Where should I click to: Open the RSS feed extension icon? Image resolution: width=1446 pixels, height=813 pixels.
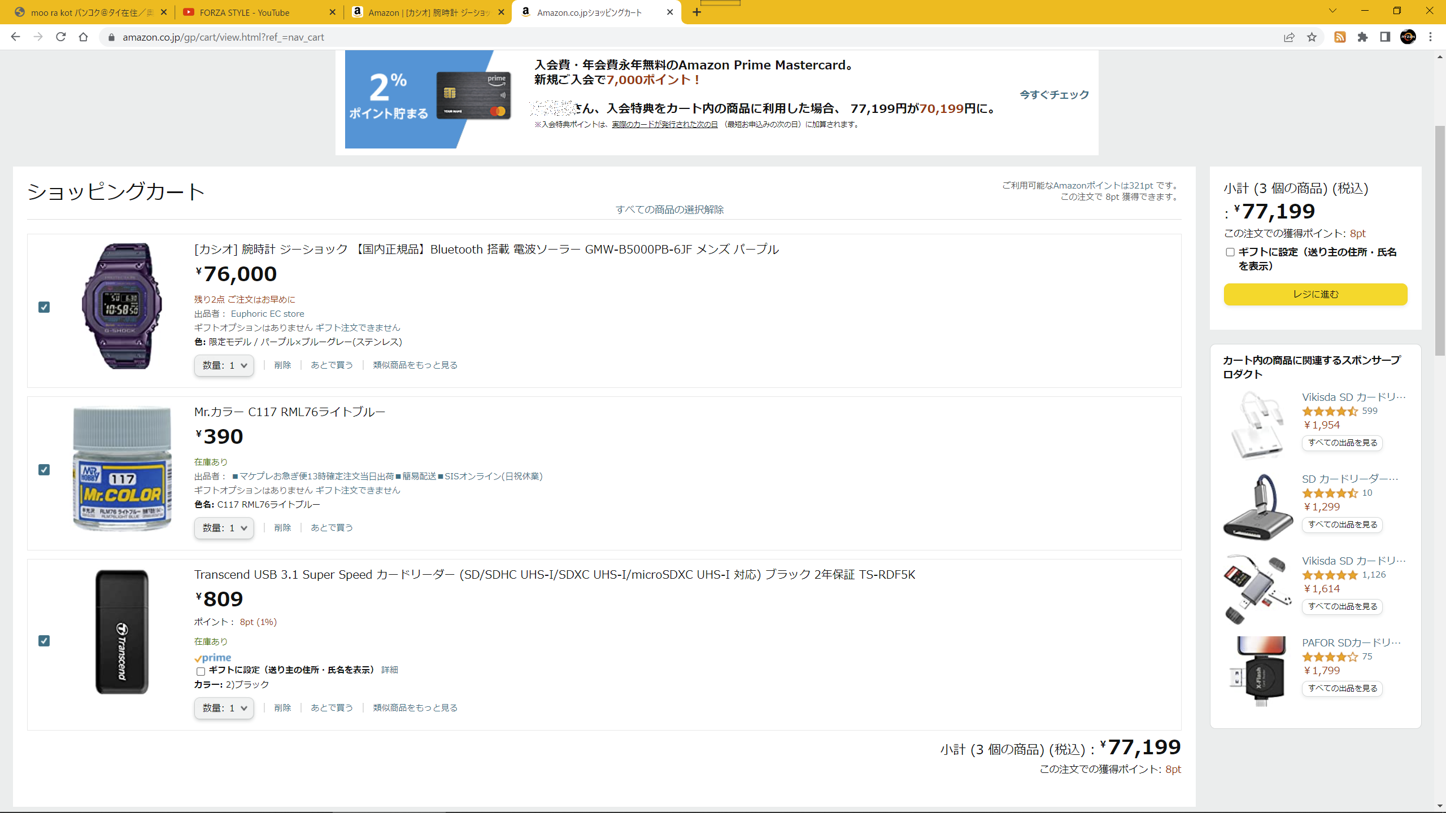pyautogui.click(x=1340, y=37)
